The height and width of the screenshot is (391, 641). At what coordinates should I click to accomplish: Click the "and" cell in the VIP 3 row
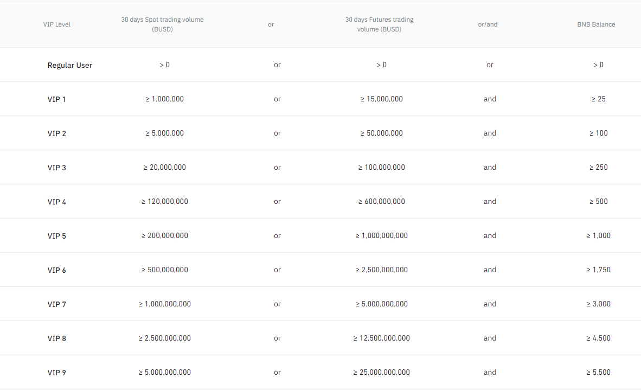(x=490, y=167)
